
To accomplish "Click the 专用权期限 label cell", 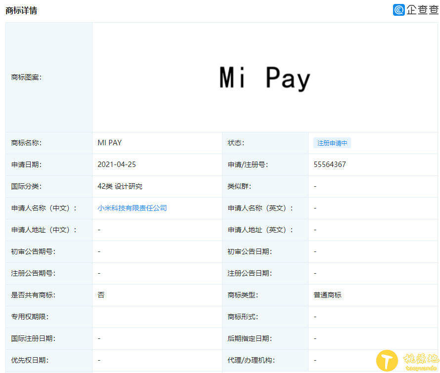I will [x=30, y=317].
